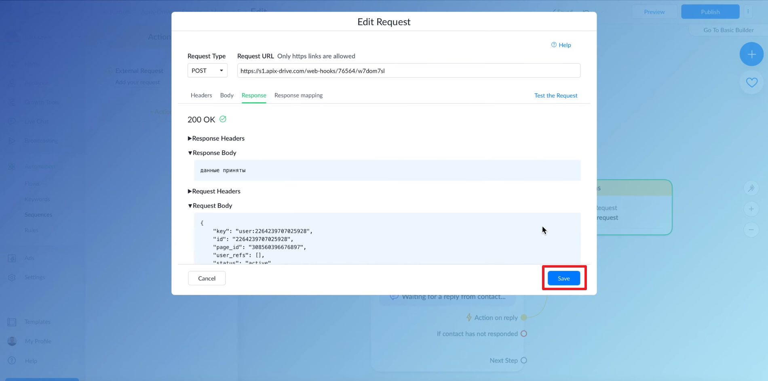The width and height of the screenshot is (768, 381).
Task: Click the "page_id": "308560396676897" line
Action: (x=260, y=247)
